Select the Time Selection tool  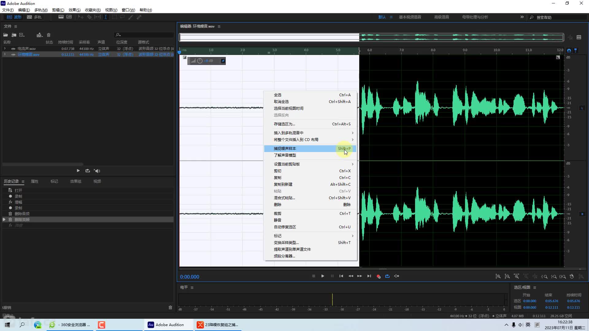click(x=106, y=17)
